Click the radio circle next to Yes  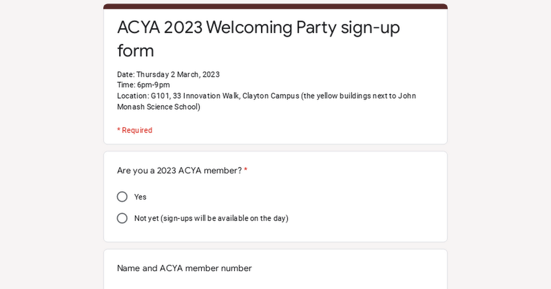coord(122,196)
